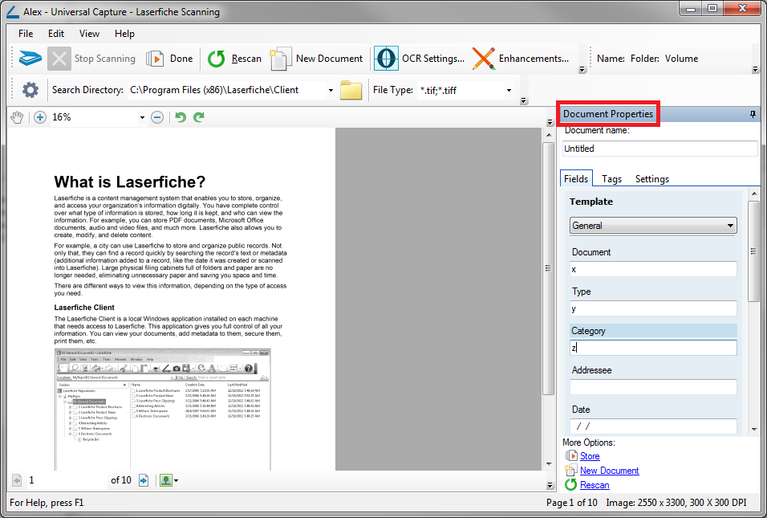The height and width of the screenshot is (518, 767).
Task: Click the page number box showing 1
Action: [66, 480]
